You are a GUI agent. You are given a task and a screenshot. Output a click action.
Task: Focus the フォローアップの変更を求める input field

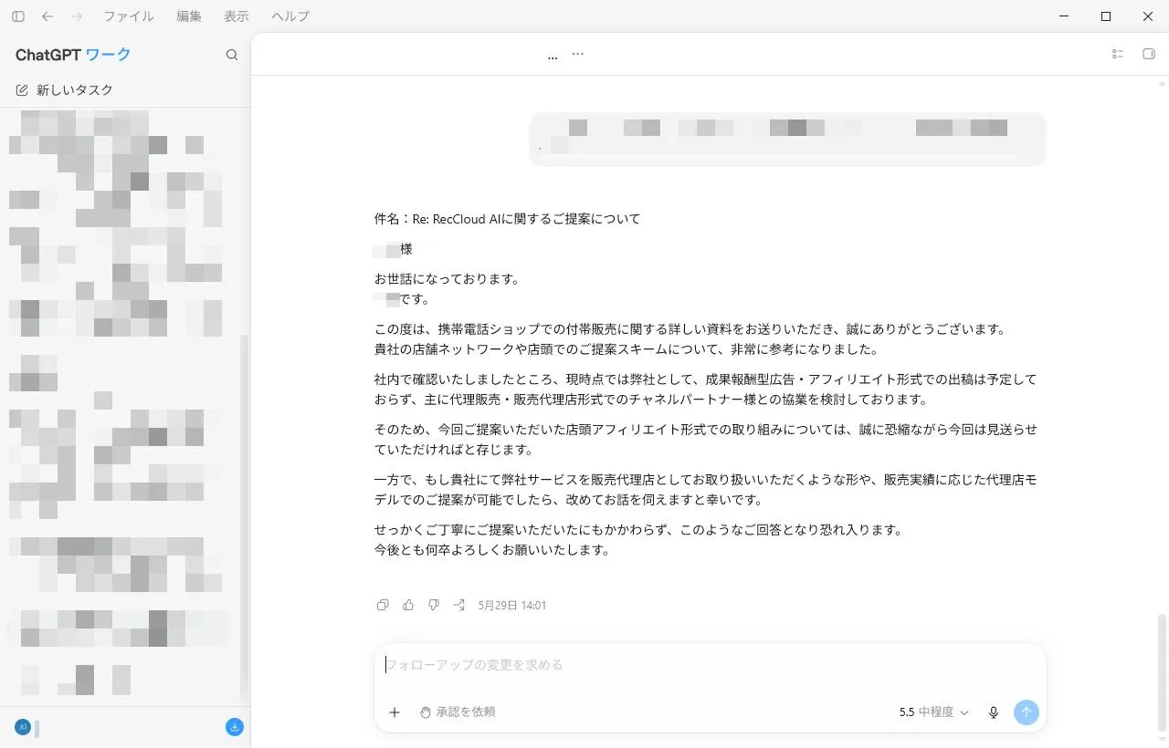click(x=710, y=665)
